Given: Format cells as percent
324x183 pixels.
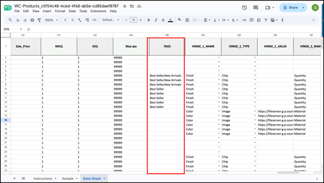Looking at the screenshot, I should coord(73,20).
